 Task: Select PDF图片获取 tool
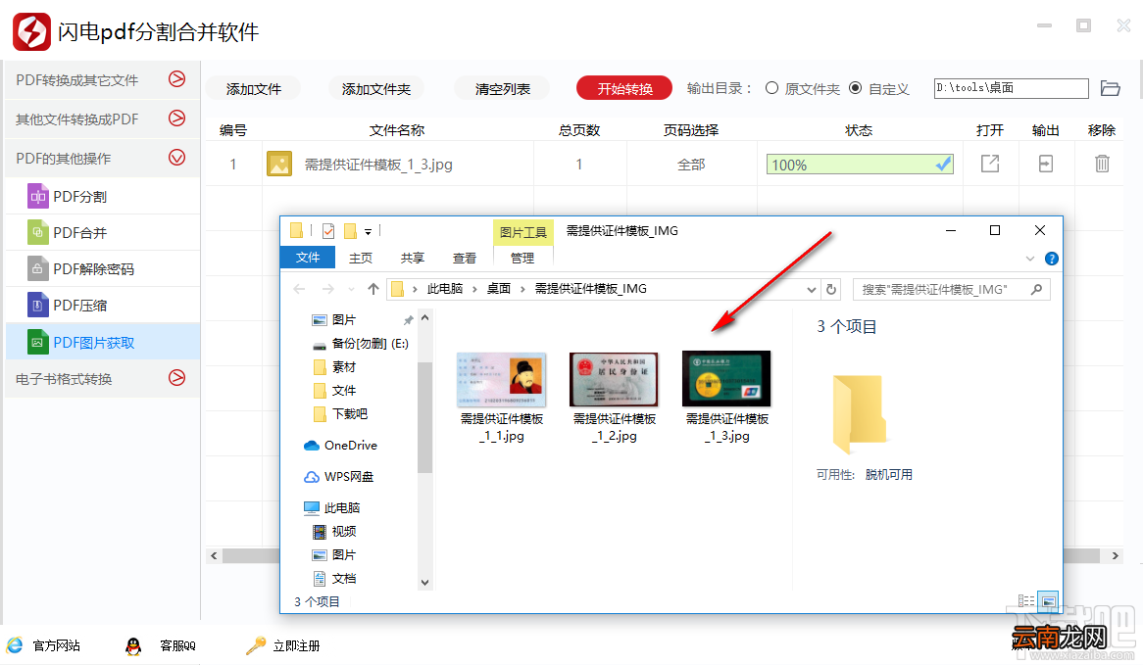click(x=103, y=343)
